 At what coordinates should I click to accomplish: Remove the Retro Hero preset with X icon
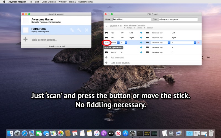click(x=86, y=30)
